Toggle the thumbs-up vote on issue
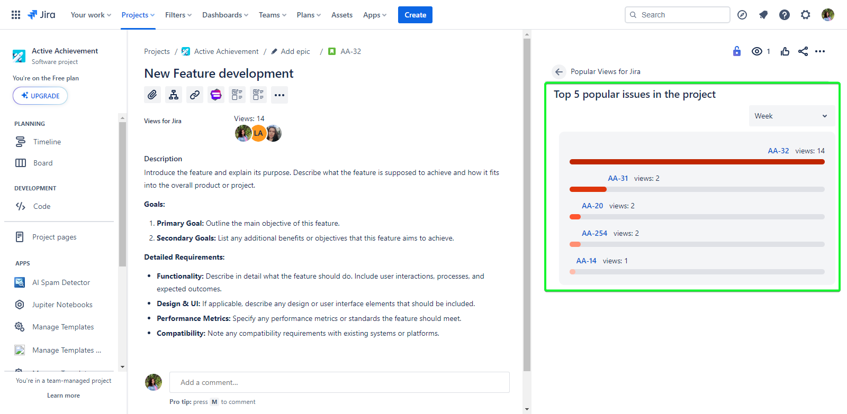The width and height of the screenshot is (847, 414). point(785,51)
